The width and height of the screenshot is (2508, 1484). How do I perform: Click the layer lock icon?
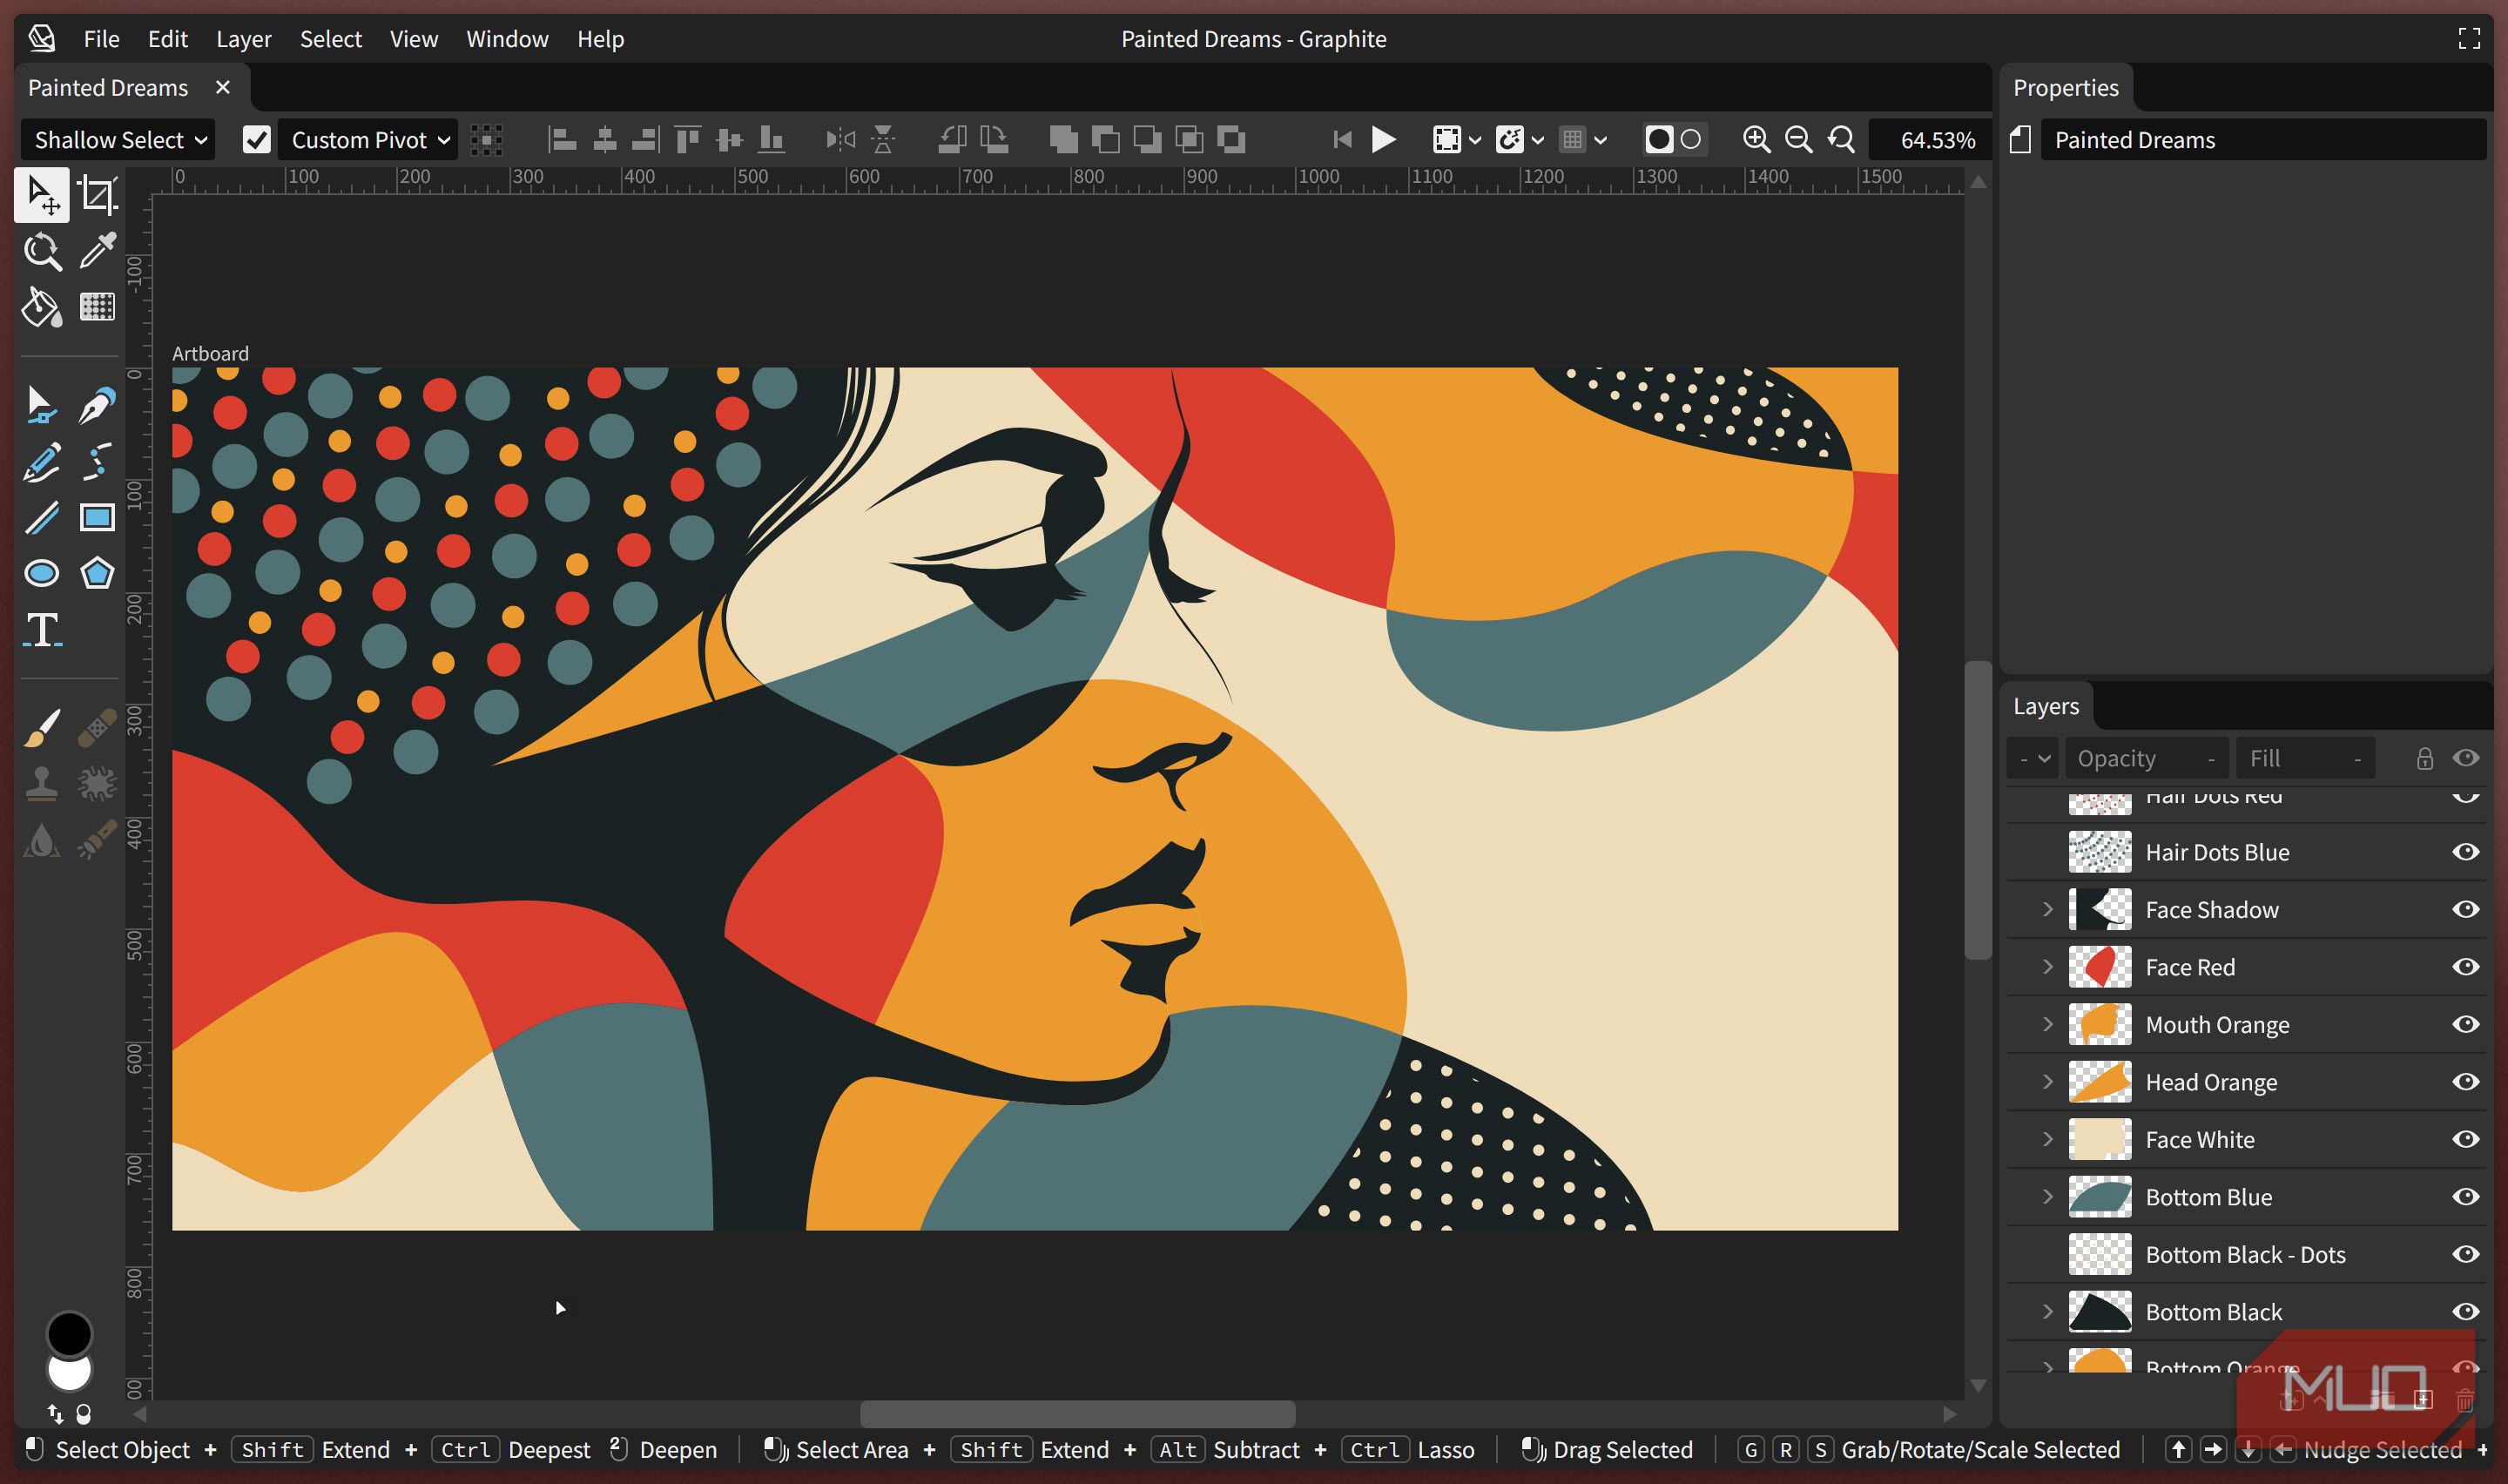point(2425,758)
